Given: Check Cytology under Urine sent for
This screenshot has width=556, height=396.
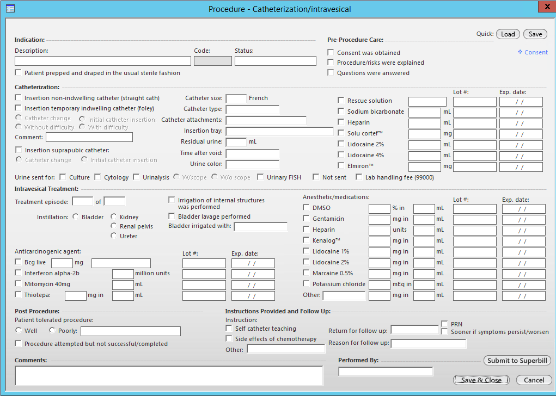Looking at the screenshot, I should [x=97, y=177].
